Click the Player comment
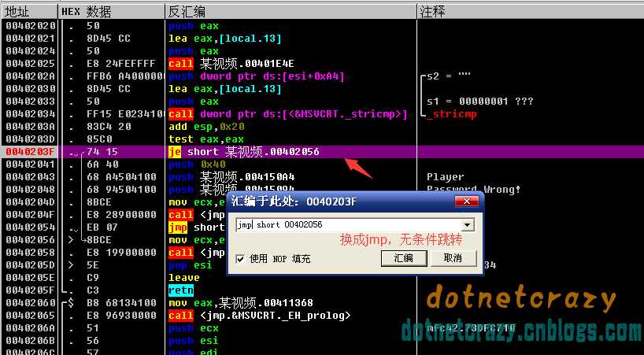The image size is (644, 355). [446, 177]
